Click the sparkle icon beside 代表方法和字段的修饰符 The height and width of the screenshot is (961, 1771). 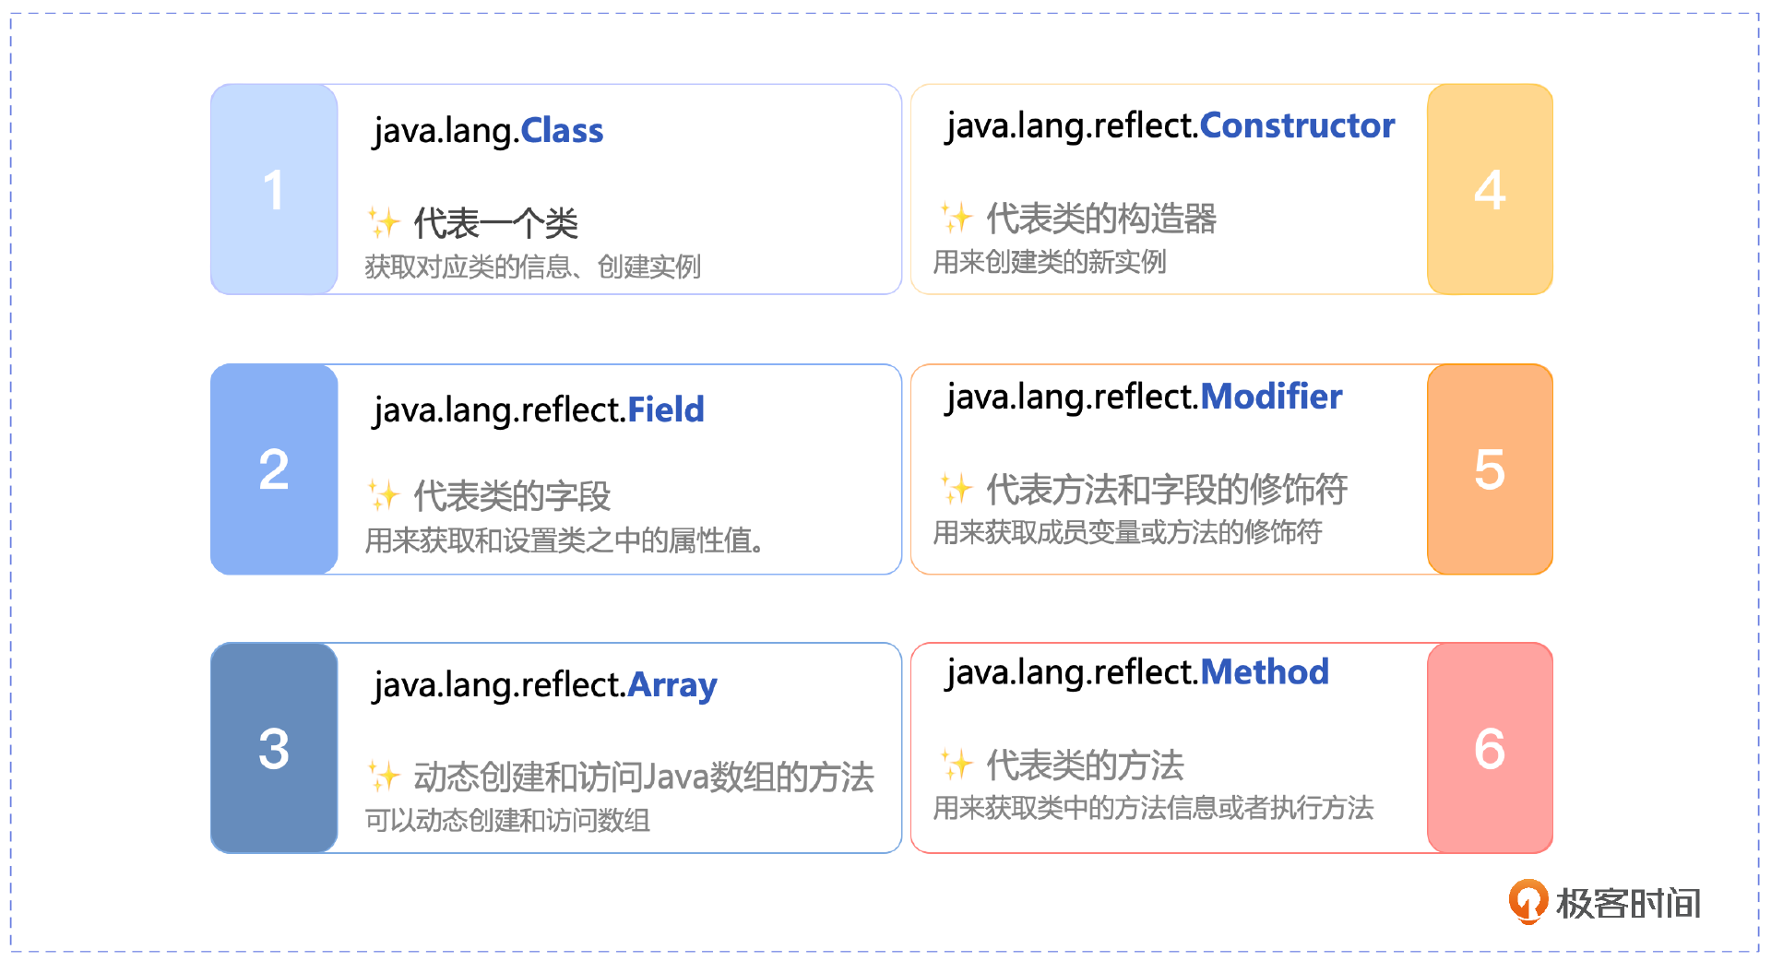(x=957, y=488)
